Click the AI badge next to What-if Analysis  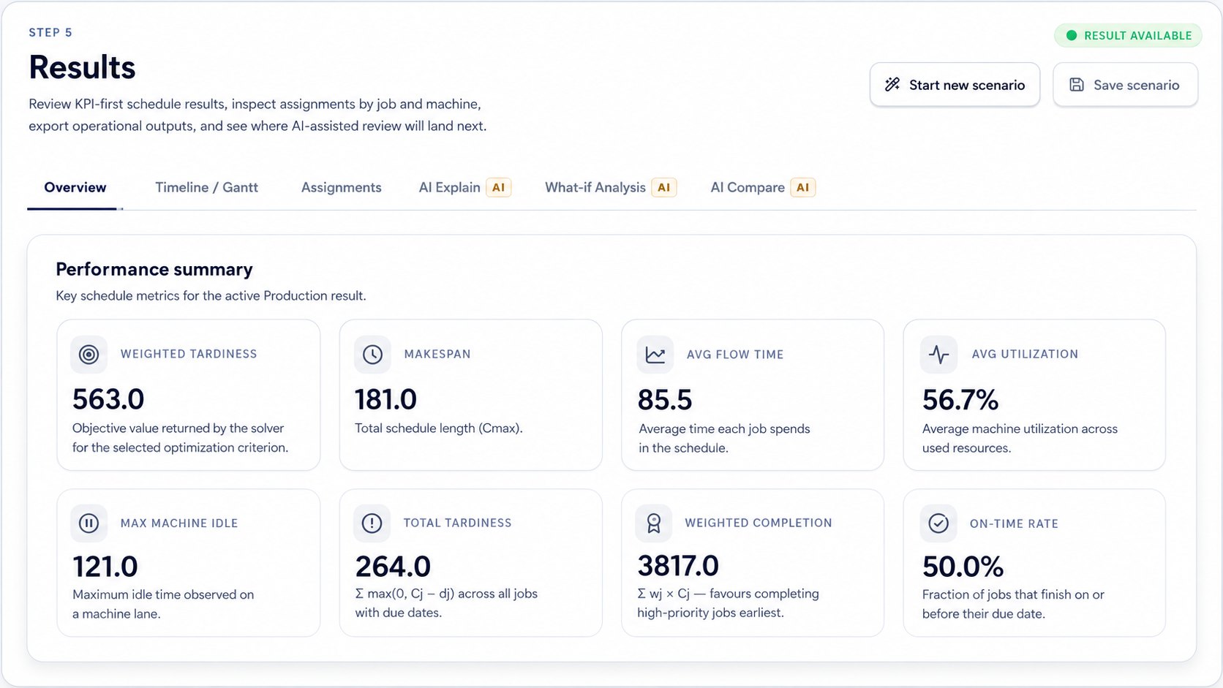tap(663, 187)
